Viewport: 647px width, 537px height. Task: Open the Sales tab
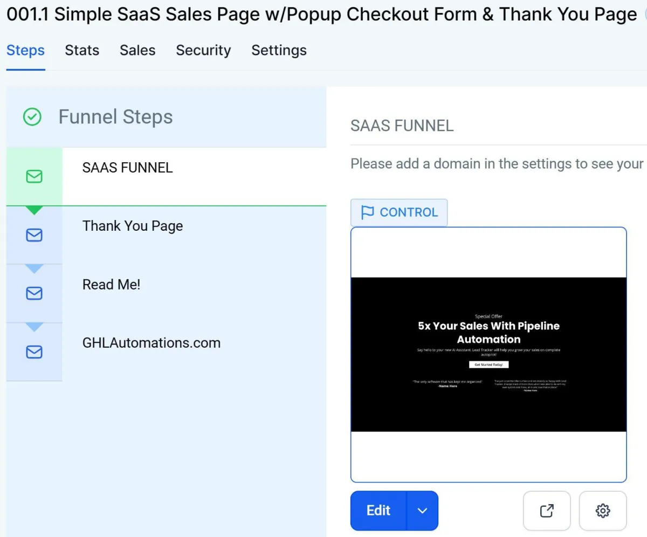pos(137,51)
